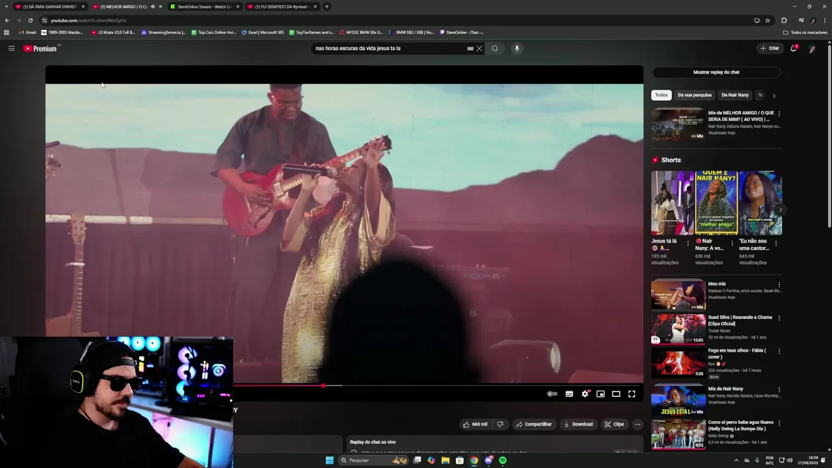
Task: Click the progress bar scrubber dot
Action: [x=323, y=386]
